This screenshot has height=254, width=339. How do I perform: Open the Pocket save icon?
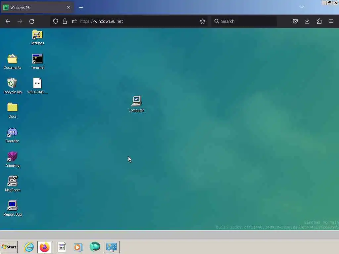tap(295, 21)
